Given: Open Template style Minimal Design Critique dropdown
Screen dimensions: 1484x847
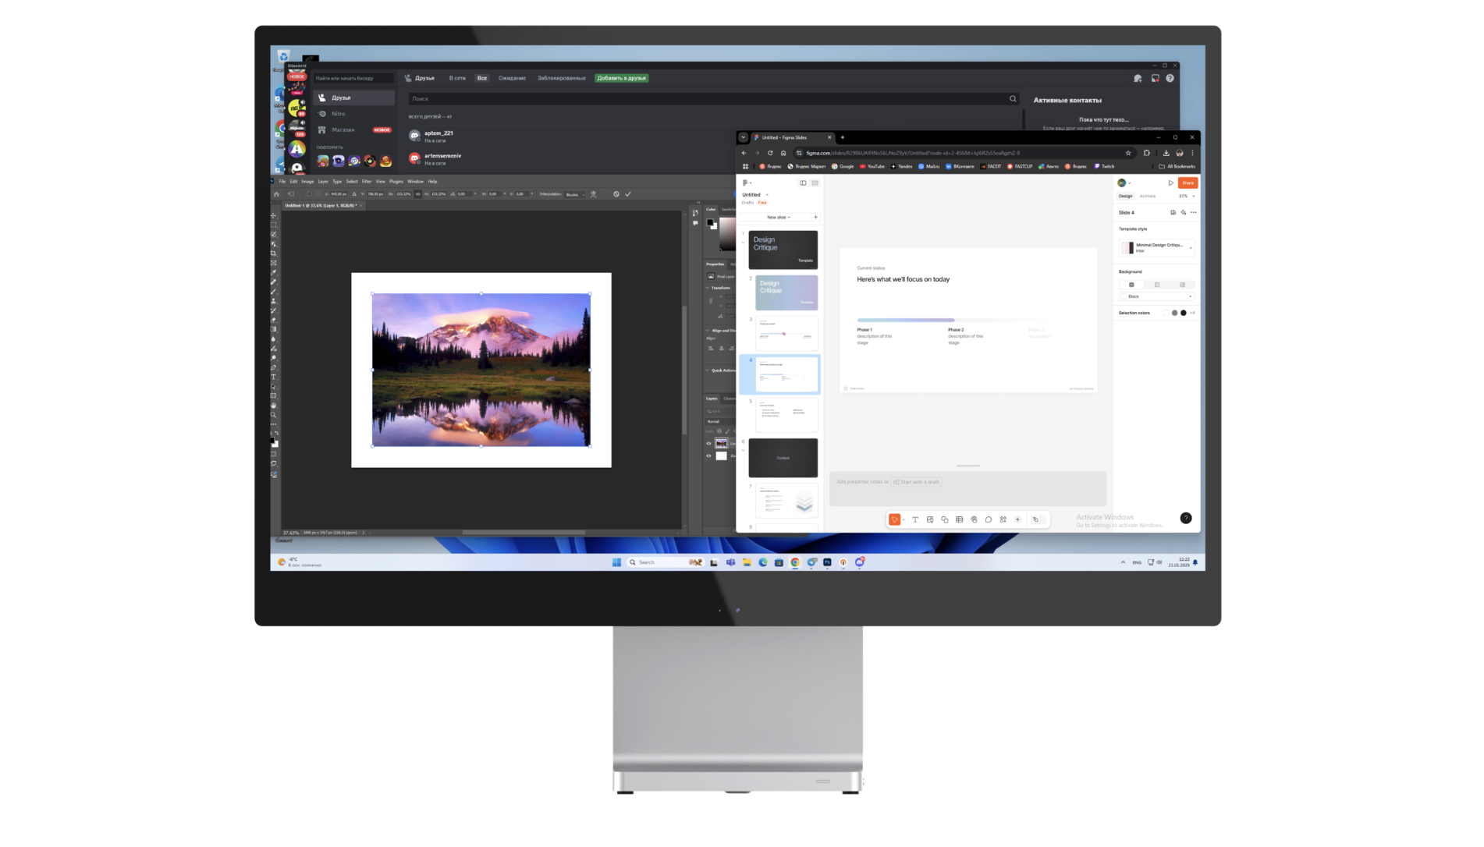Looking at the screenshot, I should 1157,247.
